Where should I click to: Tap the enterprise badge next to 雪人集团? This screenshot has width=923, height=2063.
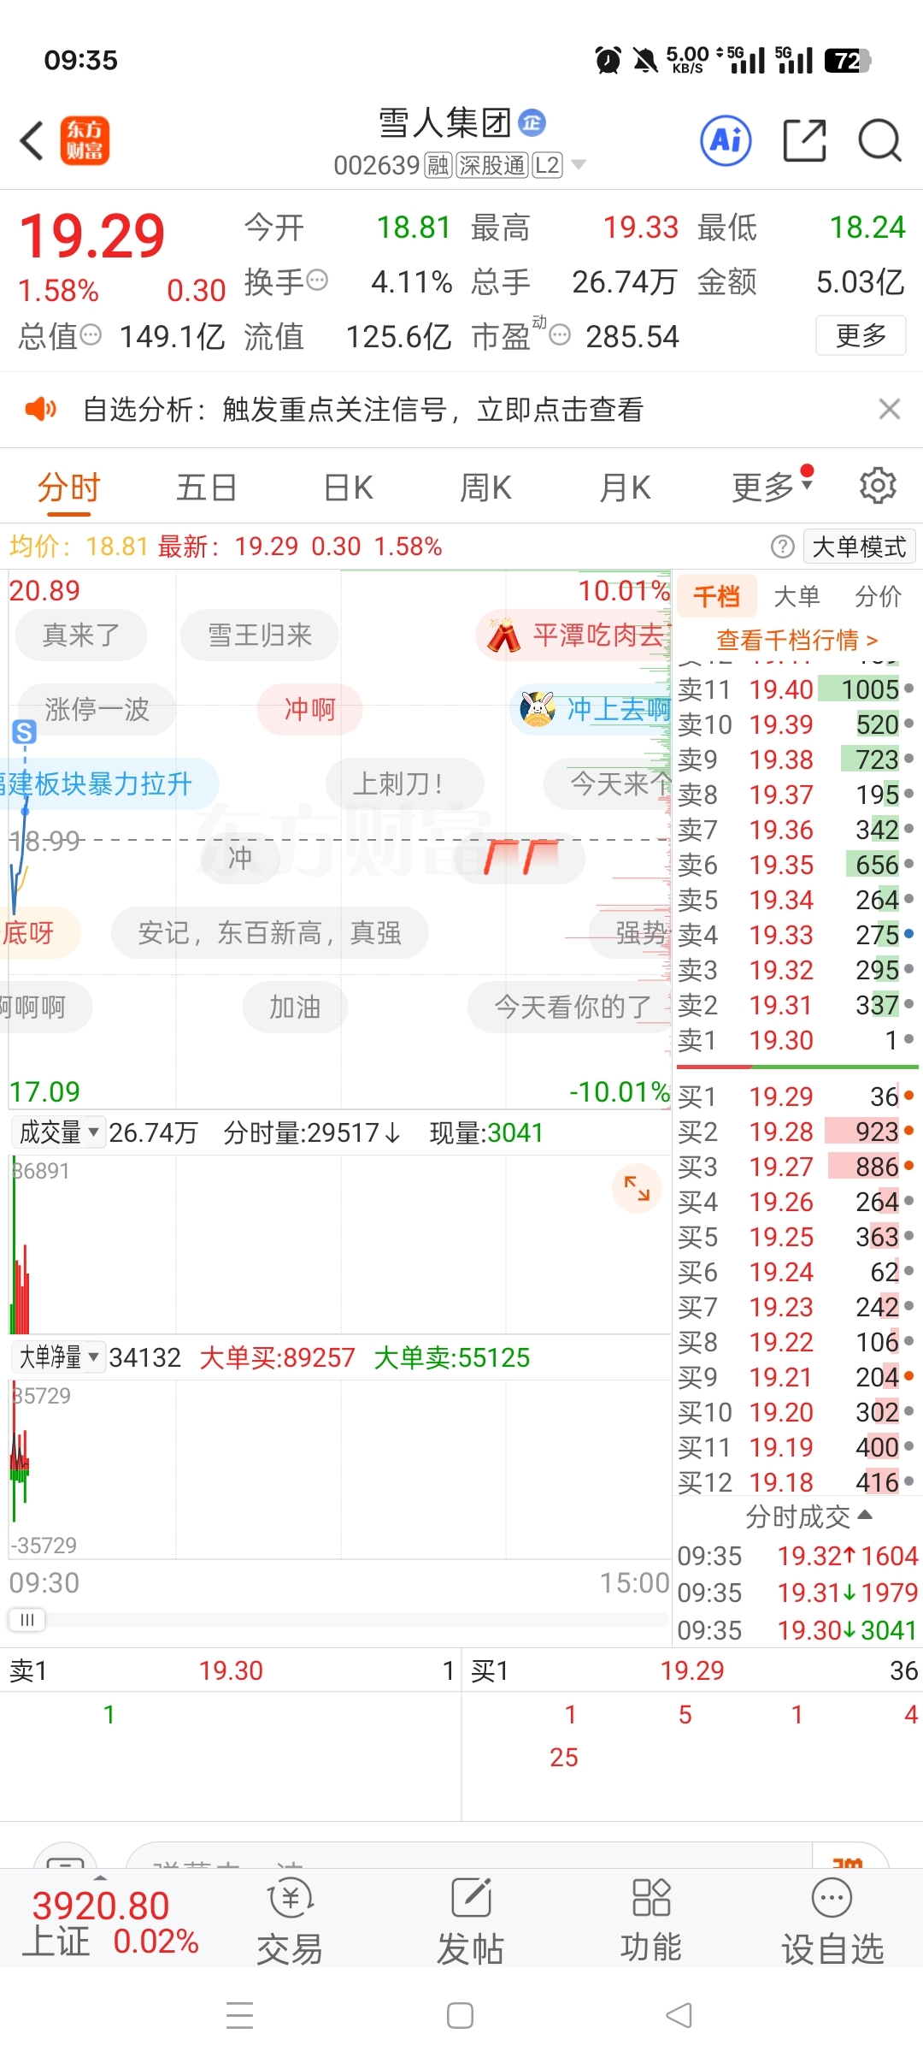(x=532, y=122)
